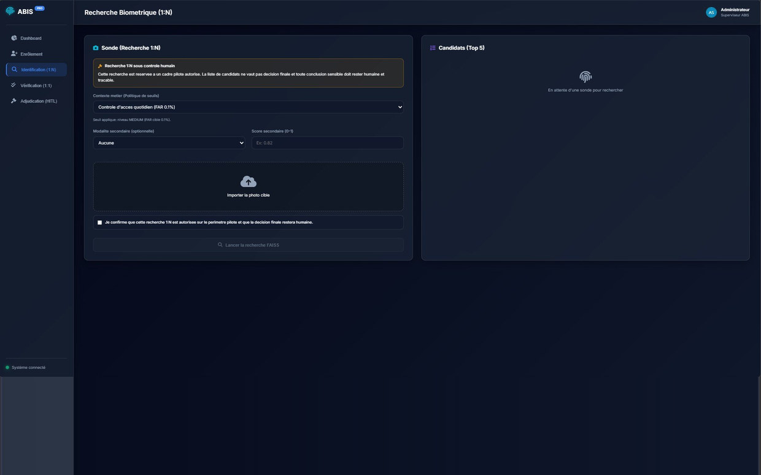Click the fingerprint placeholder in Candidats panel
Screen dimensions: 761x475
585,77
